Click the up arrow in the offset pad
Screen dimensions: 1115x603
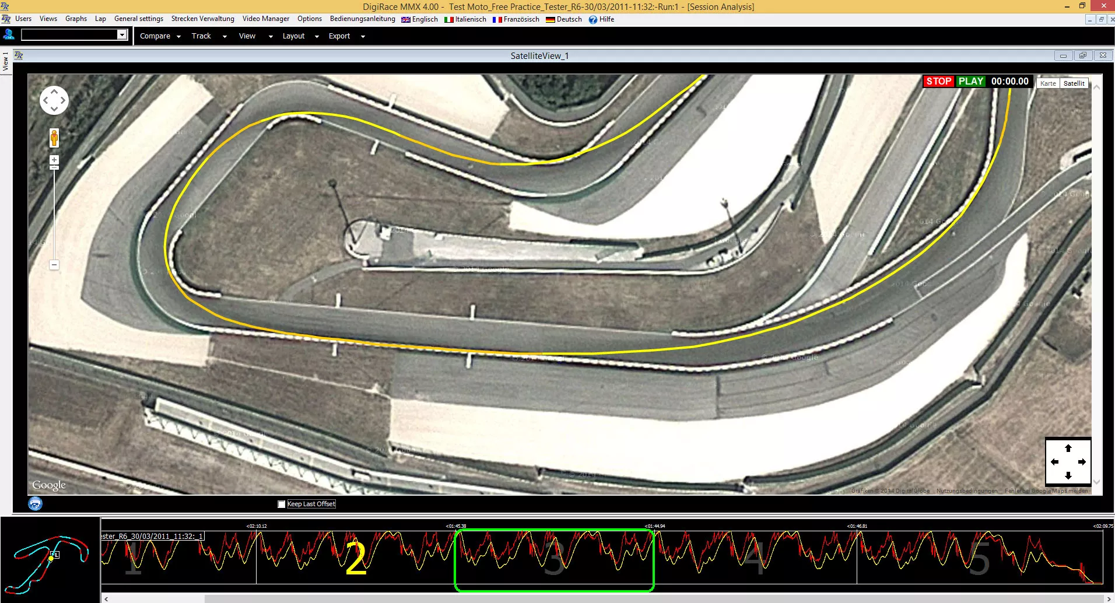[1068, 448]
